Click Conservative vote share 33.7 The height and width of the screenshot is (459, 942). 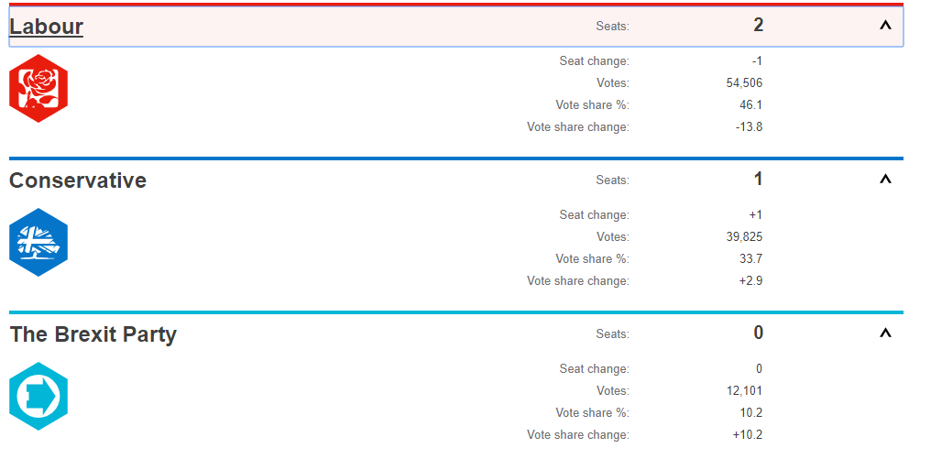751,259
